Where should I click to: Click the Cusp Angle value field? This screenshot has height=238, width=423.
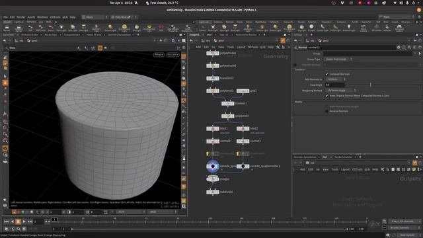[334, 85]
